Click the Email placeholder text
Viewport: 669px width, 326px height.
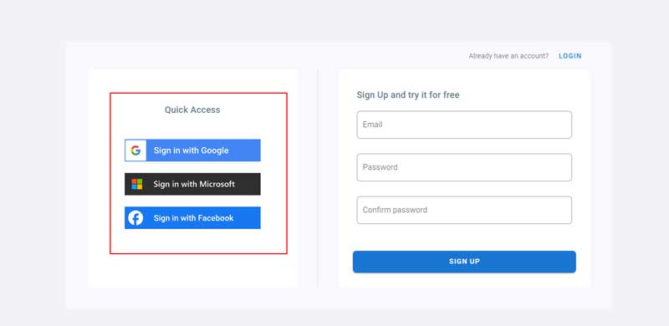(x=372, y=125)
